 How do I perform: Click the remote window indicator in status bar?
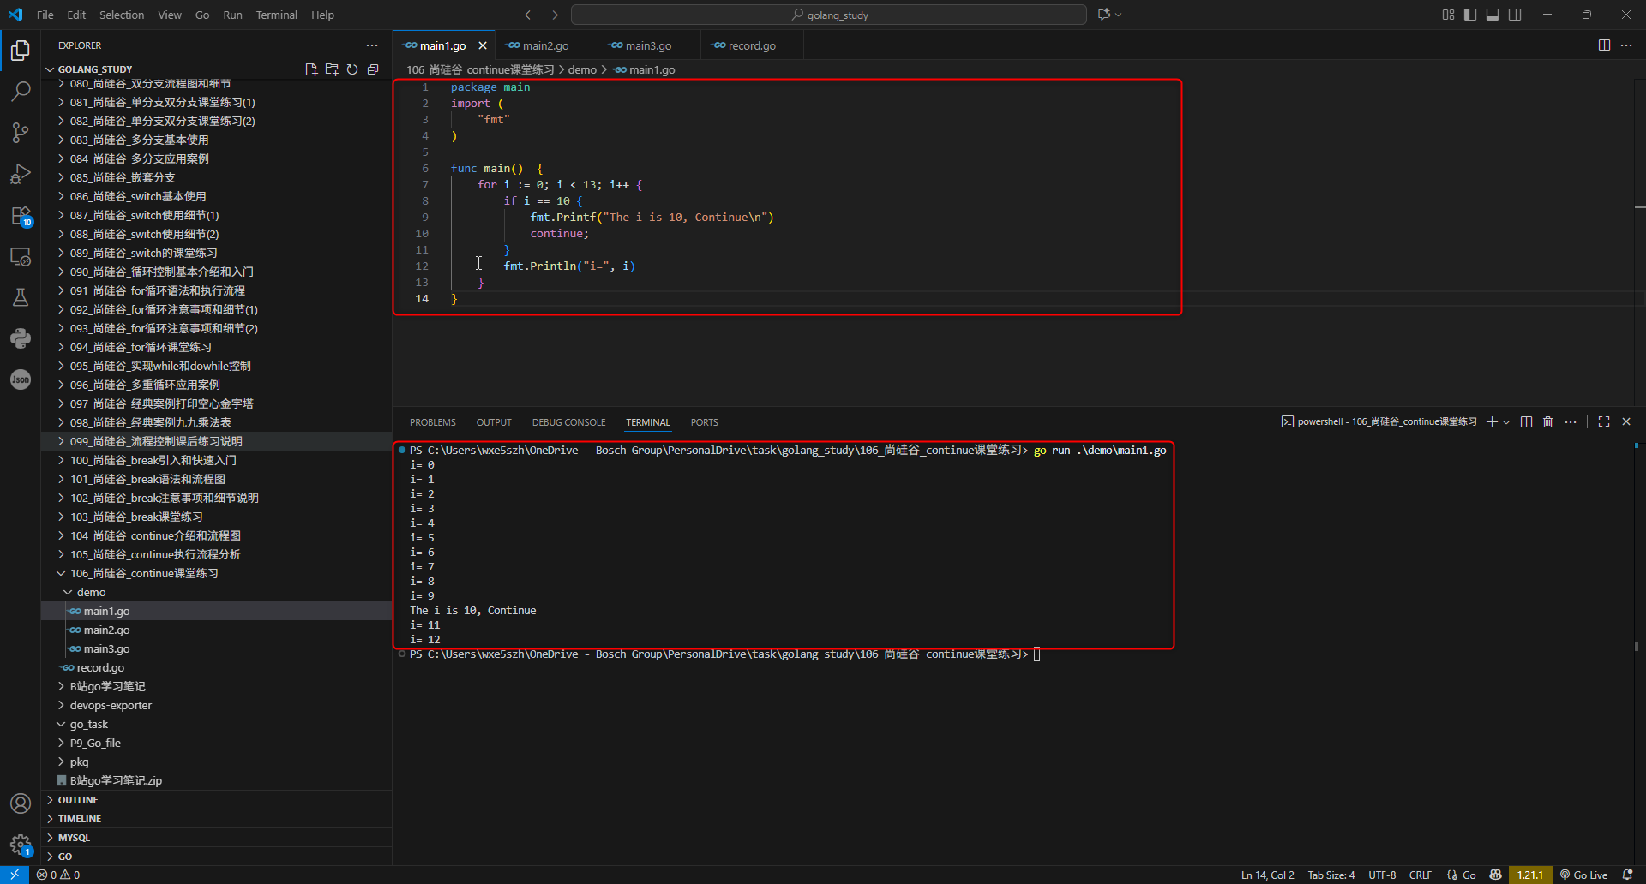15,875
